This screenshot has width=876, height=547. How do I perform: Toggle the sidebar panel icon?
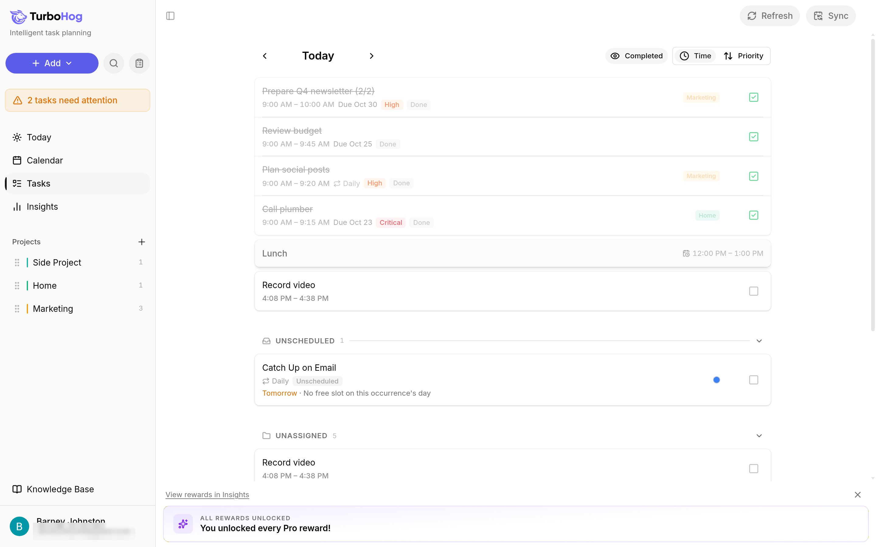[x=170, y=16]
